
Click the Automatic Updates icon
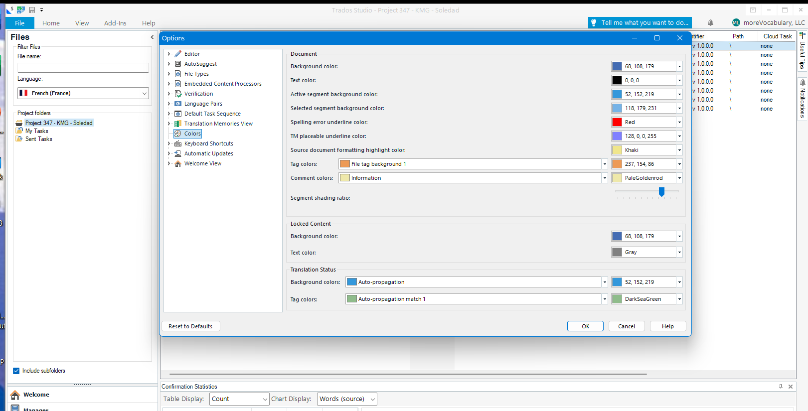tap(178, 153)
